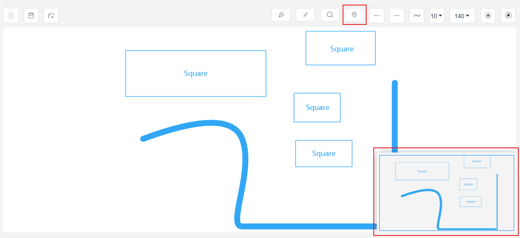Select the top Square box on canvas
520x238 pixels.
click(340, 48)
